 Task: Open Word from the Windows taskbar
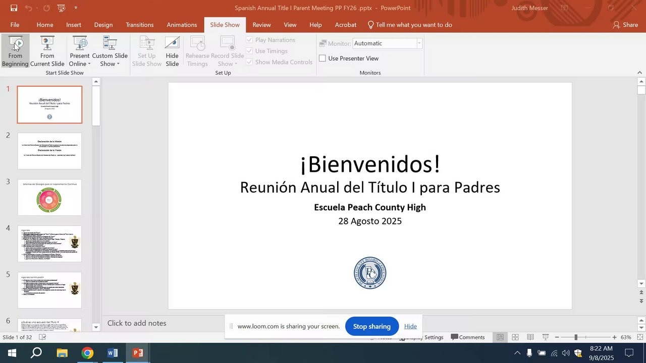tap(113, 353)
